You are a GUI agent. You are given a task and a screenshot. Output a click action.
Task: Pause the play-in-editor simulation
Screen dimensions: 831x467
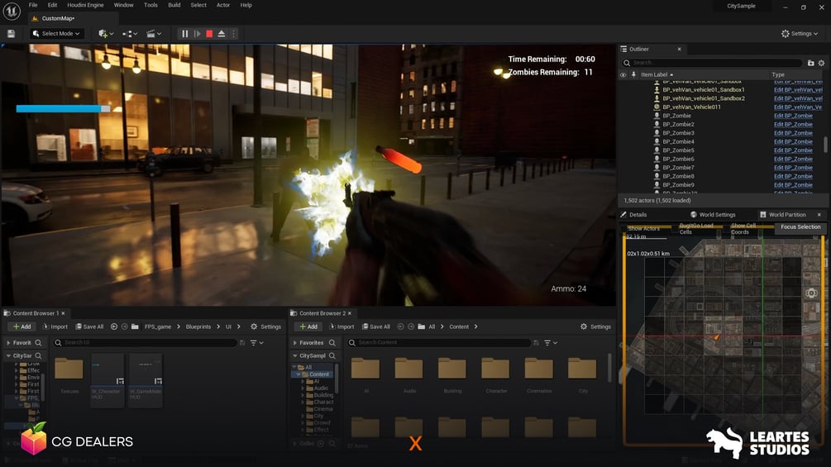[x=185, y=33]
